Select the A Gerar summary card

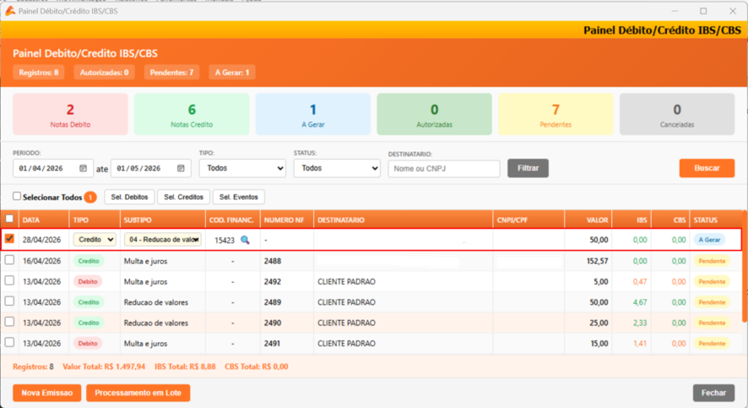[313, 115]
